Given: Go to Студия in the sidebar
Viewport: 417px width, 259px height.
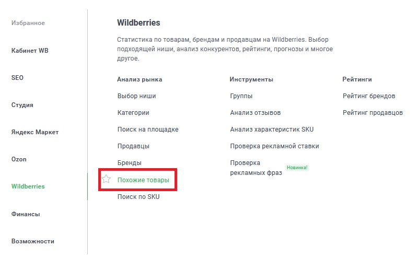Looking at the screenshot, I should 22,105.
